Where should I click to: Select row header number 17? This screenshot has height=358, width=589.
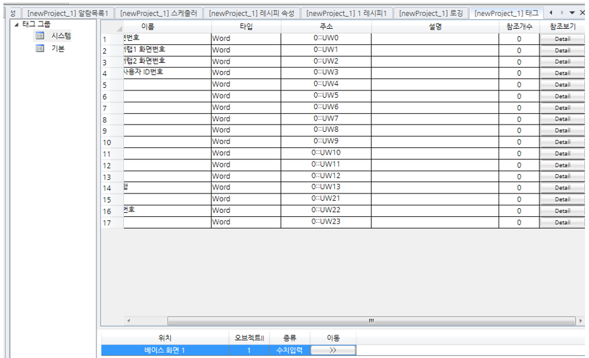pos(113,223)
